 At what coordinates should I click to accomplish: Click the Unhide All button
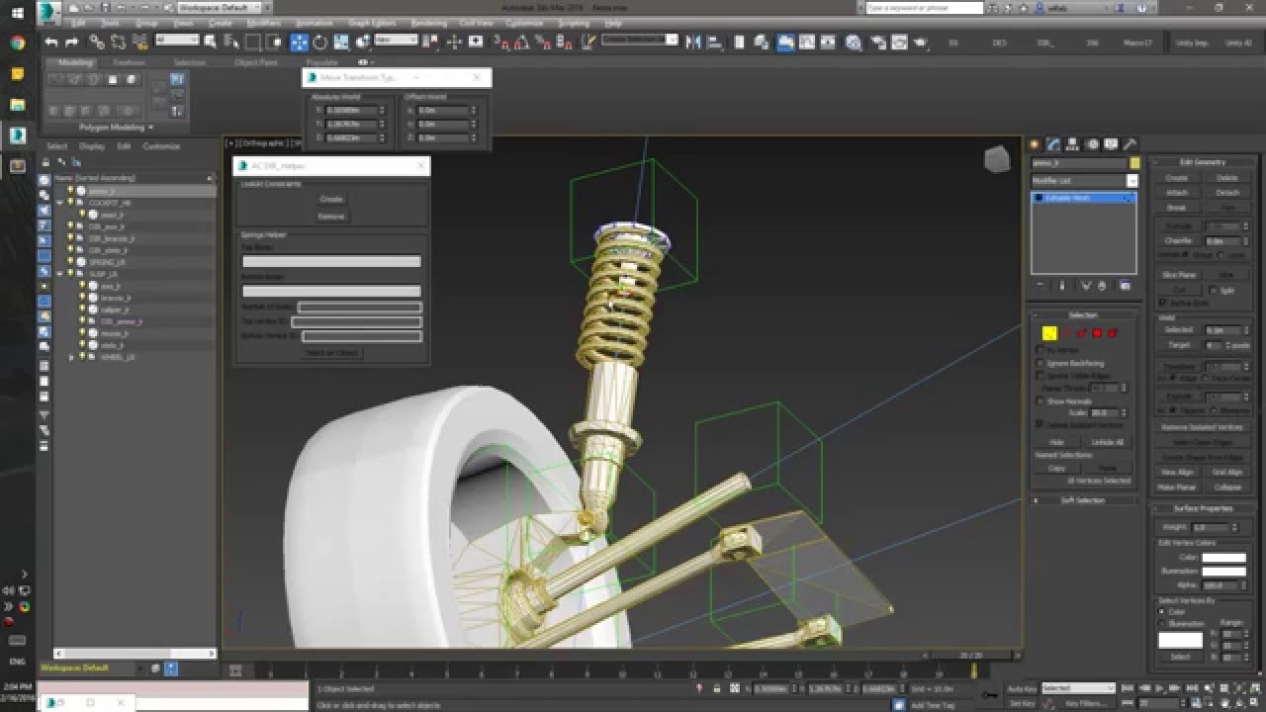coord(1108,442)
